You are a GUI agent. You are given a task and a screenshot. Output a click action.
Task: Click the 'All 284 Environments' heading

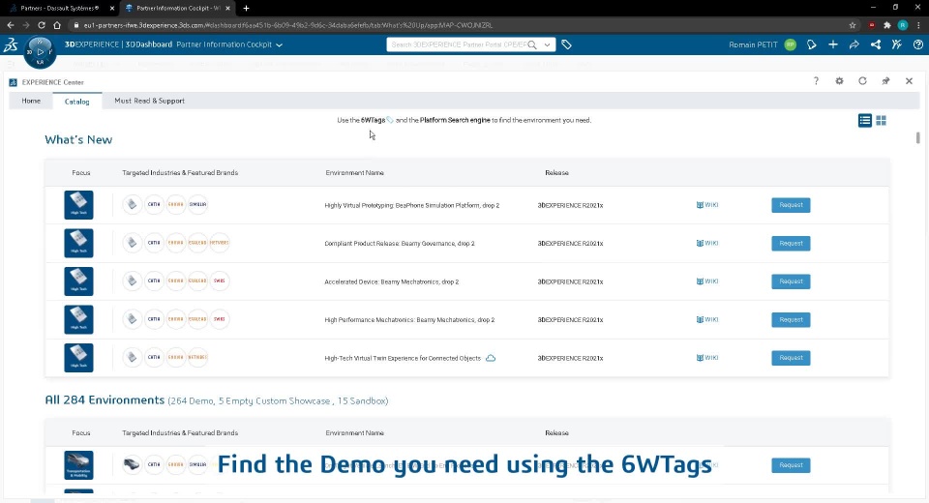tap(105, 399)
